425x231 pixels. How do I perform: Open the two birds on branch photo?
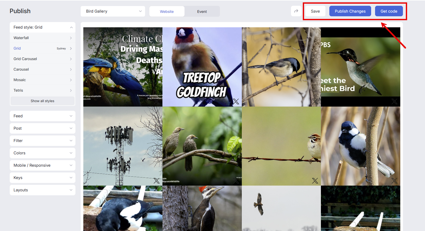click(x=202, y=146)
